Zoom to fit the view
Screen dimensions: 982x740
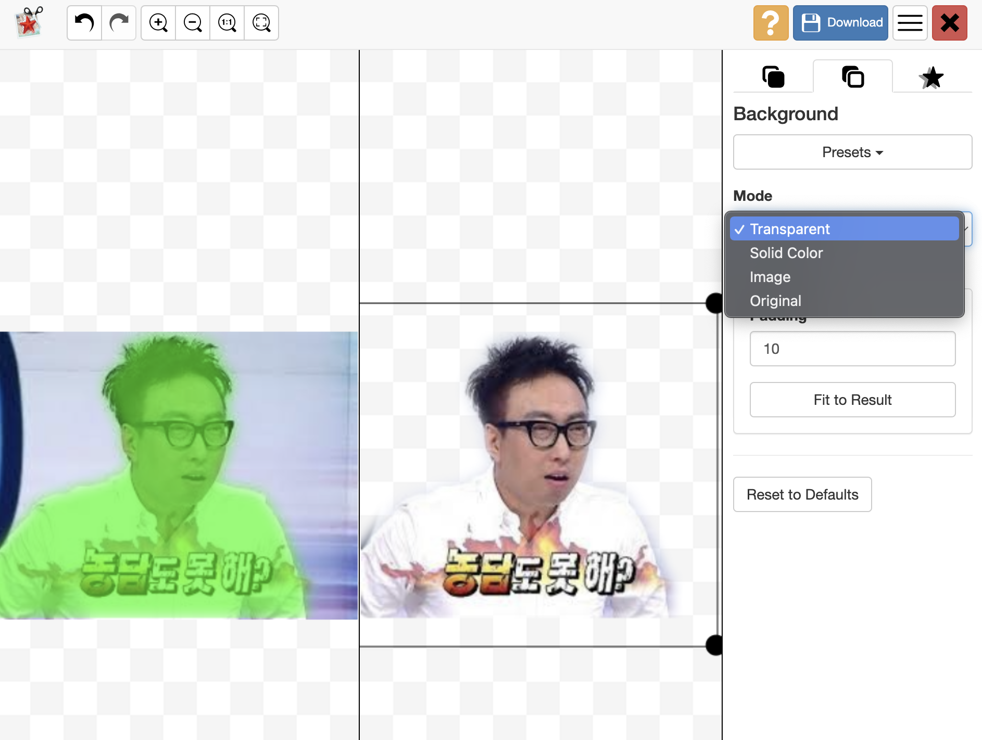261,23
